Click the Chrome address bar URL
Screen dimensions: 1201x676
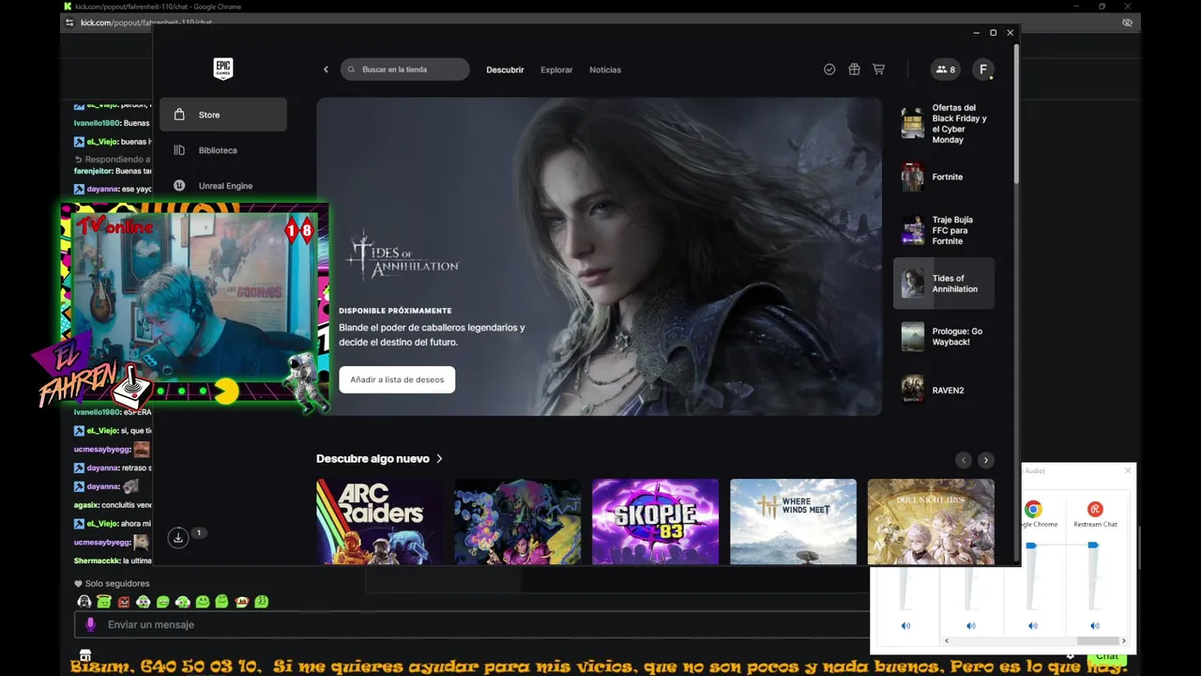pos(146,22)
